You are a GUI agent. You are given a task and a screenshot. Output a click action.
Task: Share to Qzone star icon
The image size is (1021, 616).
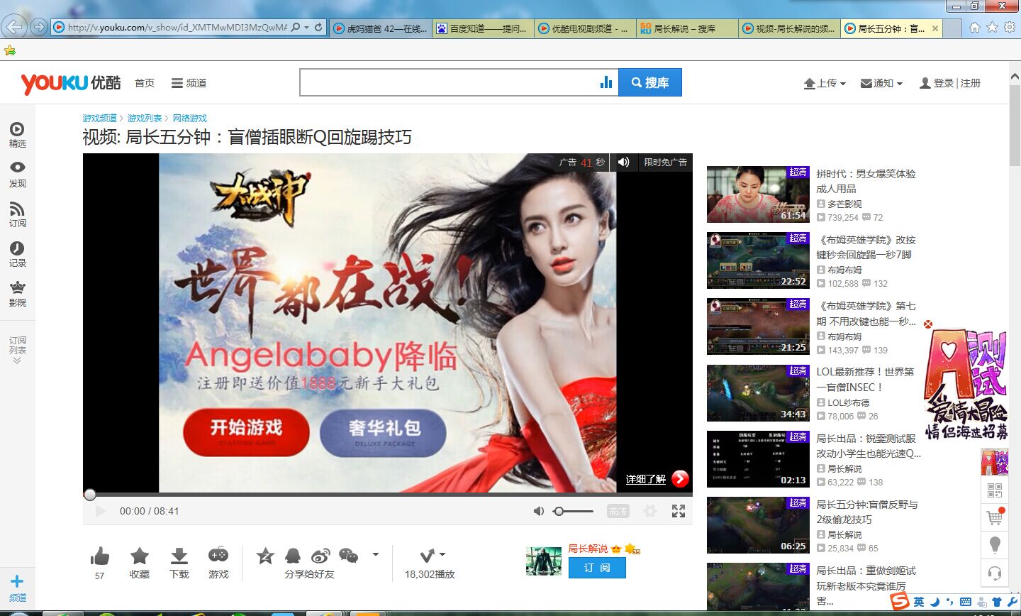tap(265, 556)
